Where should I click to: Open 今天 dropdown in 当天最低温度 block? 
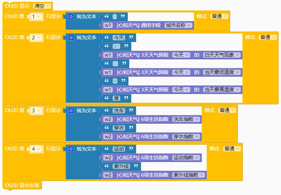tap(181, 72)
